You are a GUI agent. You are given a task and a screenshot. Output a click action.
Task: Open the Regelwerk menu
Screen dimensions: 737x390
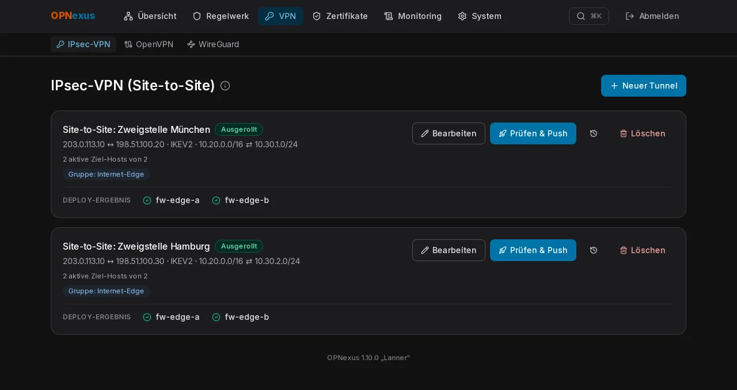(x=221, y=16)
